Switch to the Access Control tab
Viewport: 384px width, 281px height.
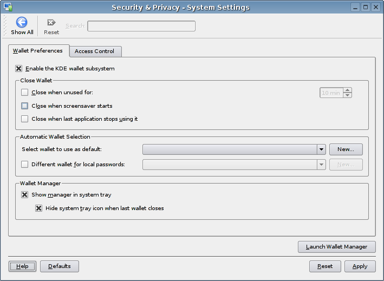(94, 51)
